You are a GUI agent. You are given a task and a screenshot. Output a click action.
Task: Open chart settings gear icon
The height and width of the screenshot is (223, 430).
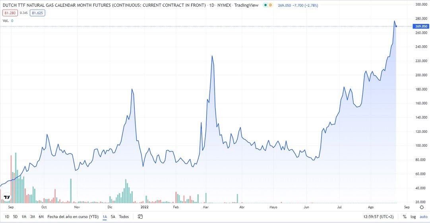coord(422,207)
